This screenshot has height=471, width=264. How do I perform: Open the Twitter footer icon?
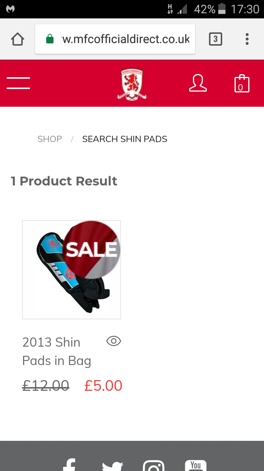pyautogui.click(x=113, y=466)
